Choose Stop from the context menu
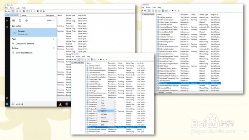Viewport: 249px width, 140px height. [x=103, y=103]
